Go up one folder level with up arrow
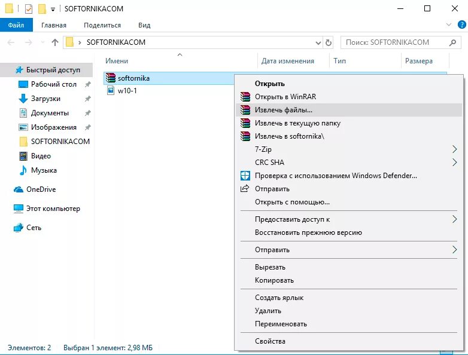This screenshot has height=355, width=468. (x=55, y=42)
